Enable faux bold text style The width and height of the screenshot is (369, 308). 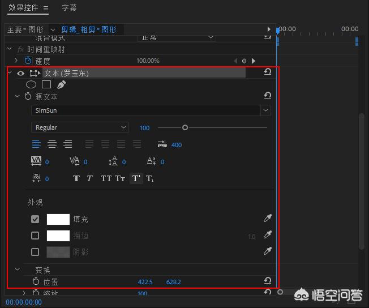(x=76, y=178)
